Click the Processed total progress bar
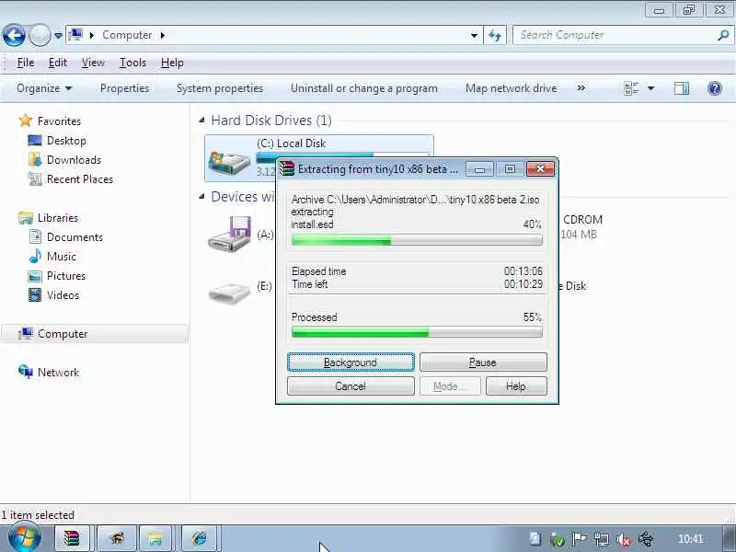Screen dimensions: 736x552 [417, 332]
